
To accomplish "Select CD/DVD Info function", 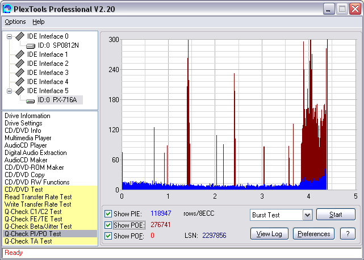I will (x=23, y=131).
